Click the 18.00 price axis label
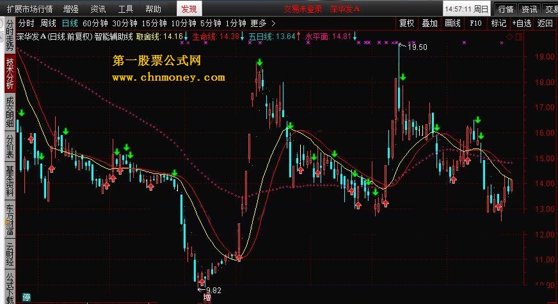Screen dimensions: 558x304 (x=544, y=82)
